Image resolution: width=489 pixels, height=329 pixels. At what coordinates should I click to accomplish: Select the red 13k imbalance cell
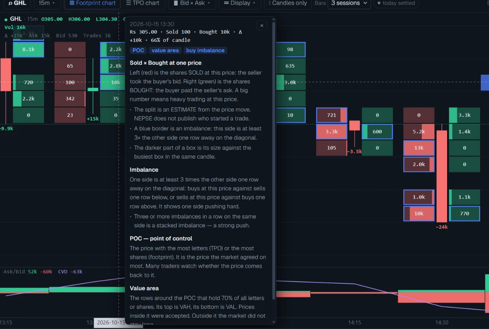tap(419, 148)
